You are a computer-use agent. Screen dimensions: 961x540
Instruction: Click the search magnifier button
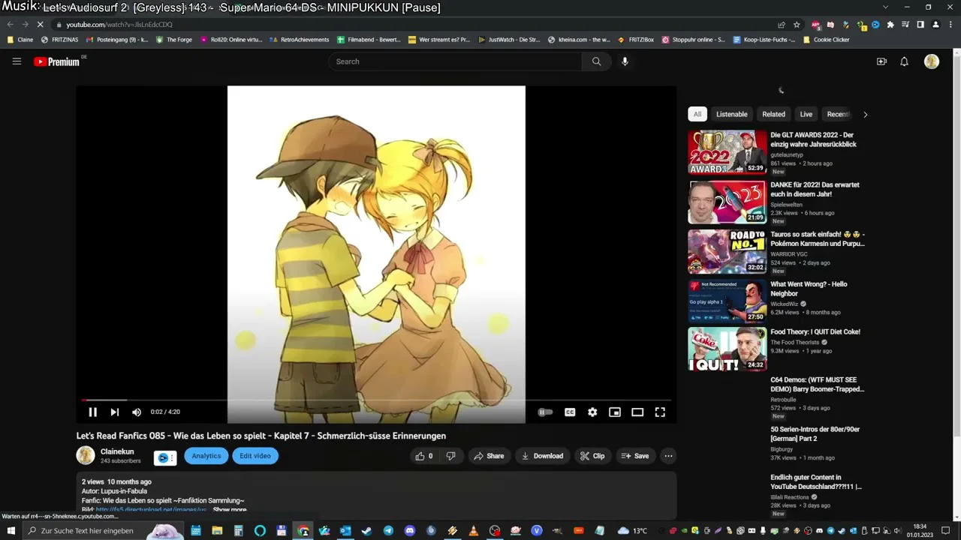[x=597, y=61]
